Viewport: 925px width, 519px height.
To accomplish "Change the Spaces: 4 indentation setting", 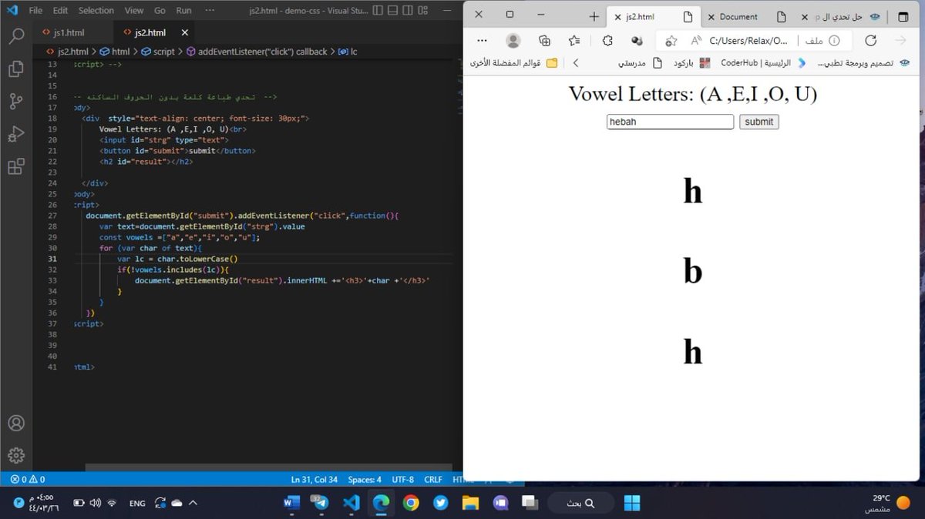I will click(x=365, y=479).
